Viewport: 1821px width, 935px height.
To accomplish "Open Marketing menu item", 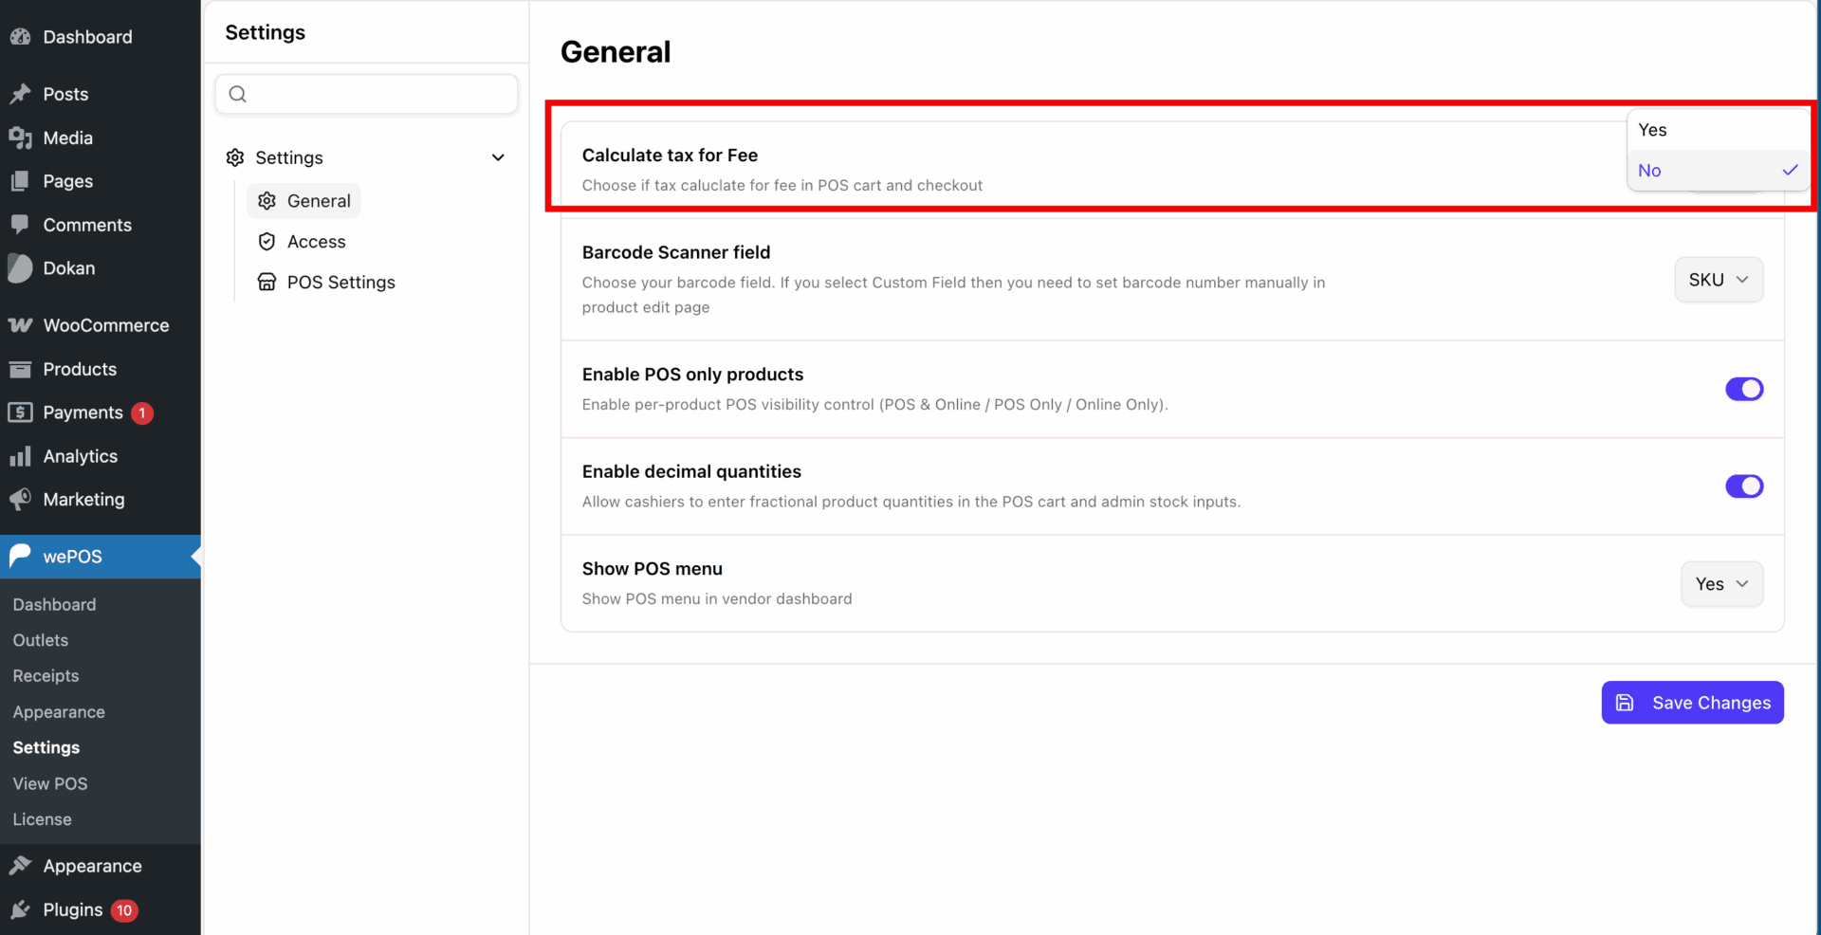I will click(x=101, y=500).
